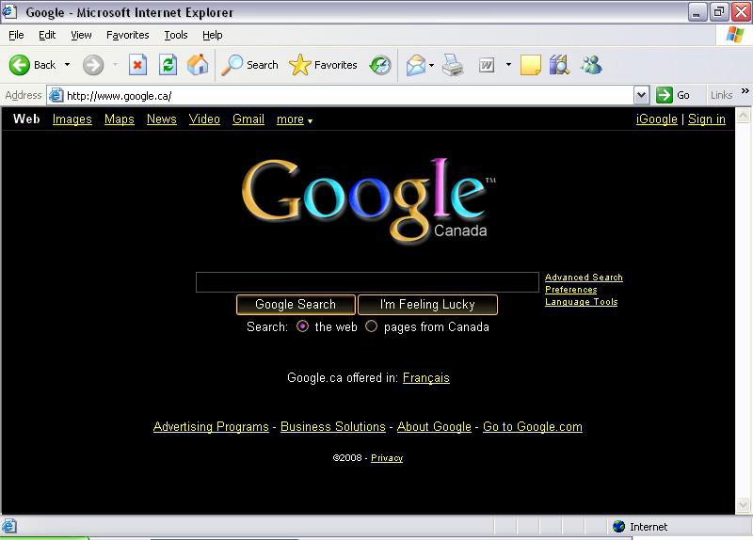Open Language Tools link
This screenshot has width=753, height=540.
[x=581, y=302]
